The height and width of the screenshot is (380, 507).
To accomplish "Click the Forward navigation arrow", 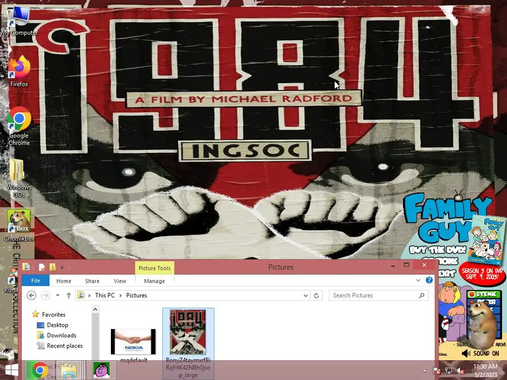I will (x=46, y=295).
